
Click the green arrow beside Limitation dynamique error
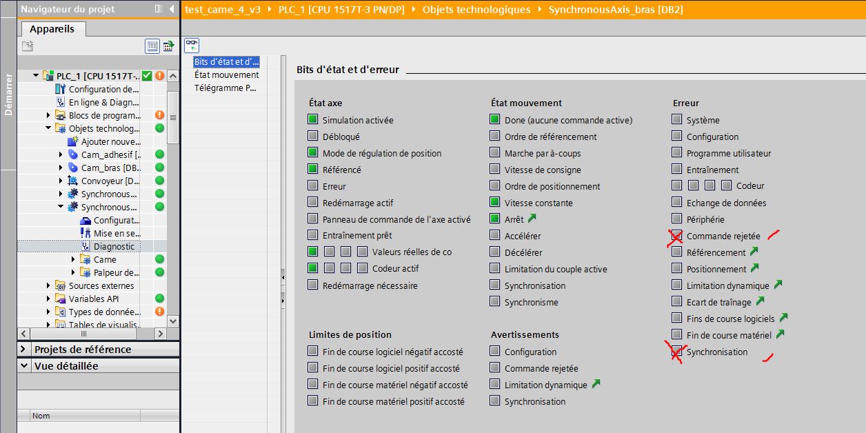[x=778, y=285]
